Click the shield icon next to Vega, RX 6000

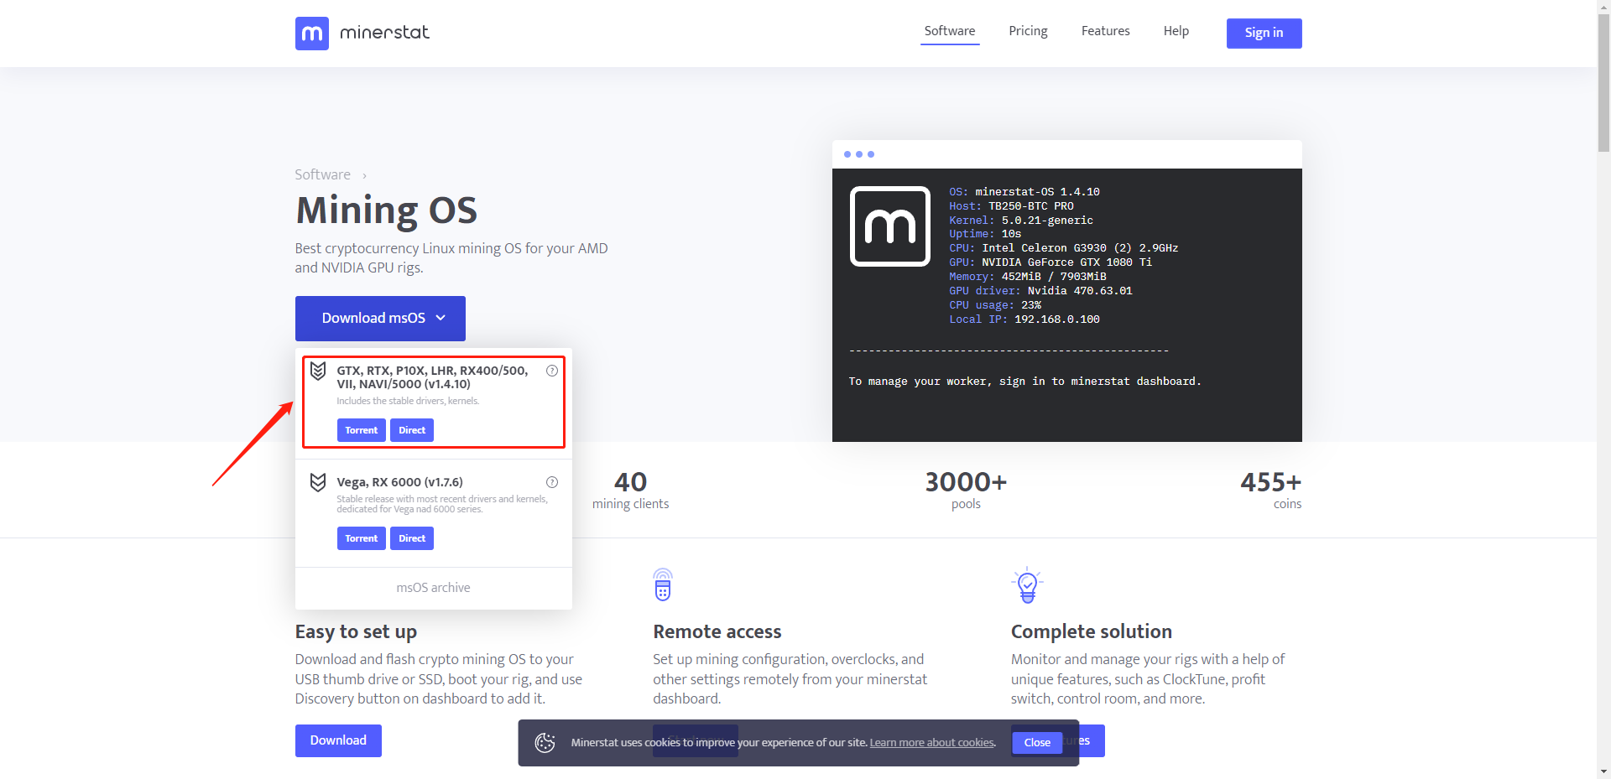coord(318,482)
